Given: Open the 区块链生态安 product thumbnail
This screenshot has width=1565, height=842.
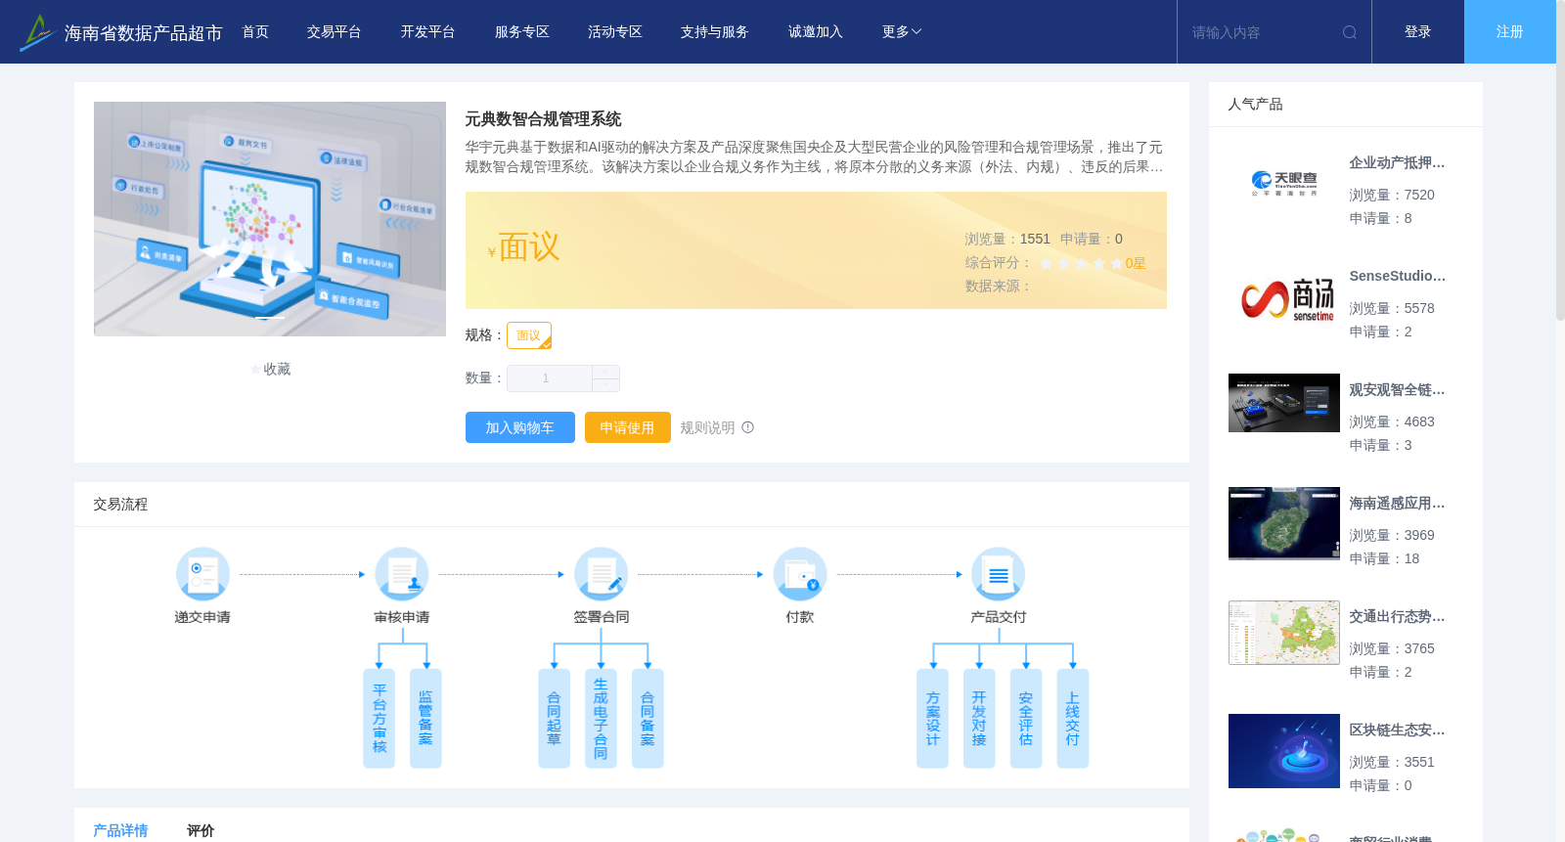Looking at the screenshot, I should pos(1284,751).
